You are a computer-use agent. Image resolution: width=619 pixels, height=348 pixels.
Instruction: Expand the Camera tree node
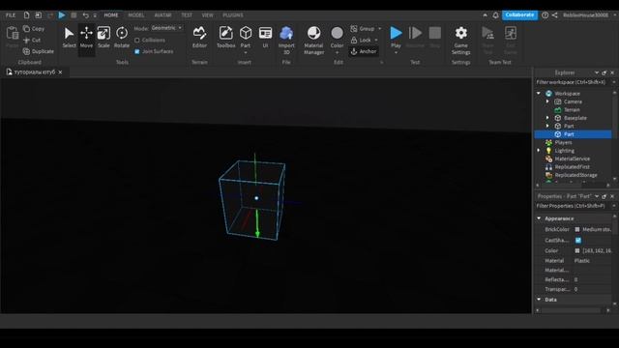coord(547,101)
